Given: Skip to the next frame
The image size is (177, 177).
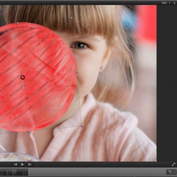Looking at the screenshot, I should 29,164.
